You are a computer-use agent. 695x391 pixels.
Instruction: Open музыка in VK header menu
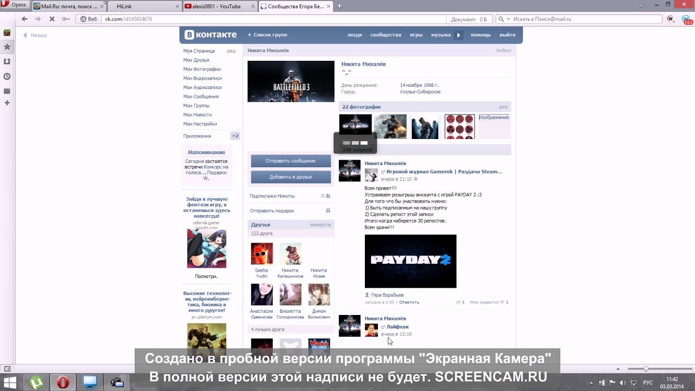441,35
